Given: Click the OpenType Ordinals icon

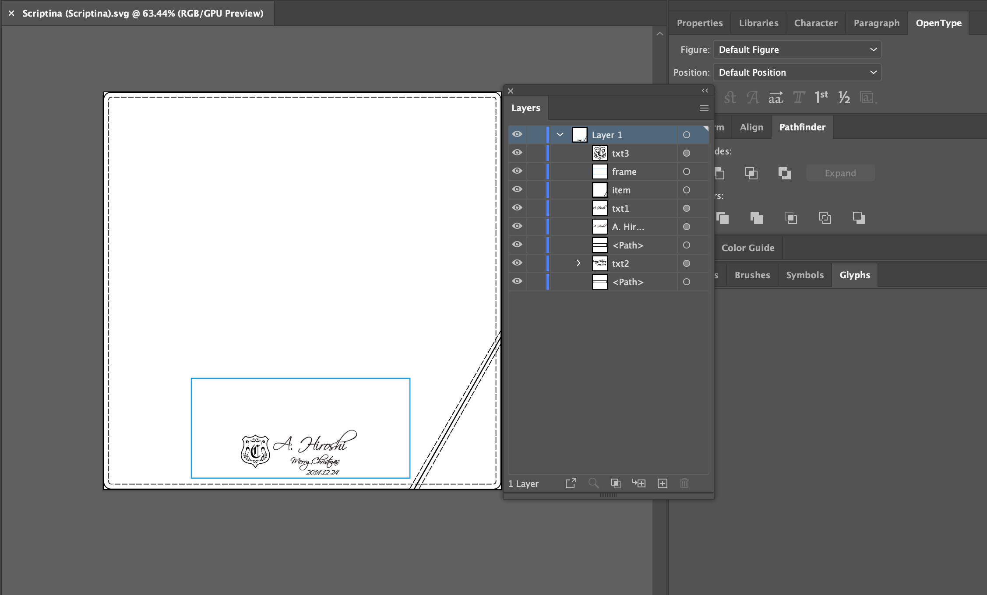Looking at the screenshot, I should point(821,98).
